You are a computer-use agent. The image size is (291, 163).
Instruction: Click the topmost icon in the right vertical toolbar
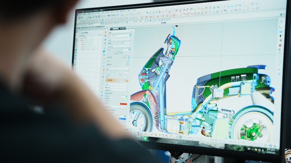pos(280,22)
